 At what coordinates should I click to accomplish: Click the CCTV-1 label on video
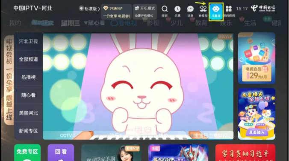(x=68, y=136)
